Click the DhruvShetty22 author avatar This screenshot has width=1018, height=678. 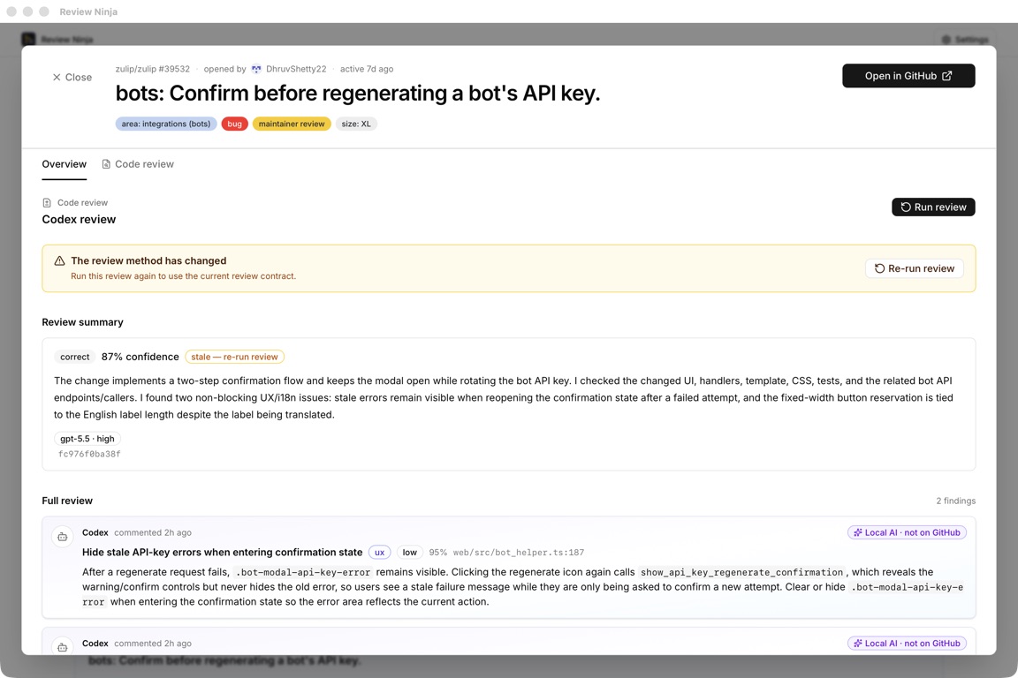click(256, 69)
